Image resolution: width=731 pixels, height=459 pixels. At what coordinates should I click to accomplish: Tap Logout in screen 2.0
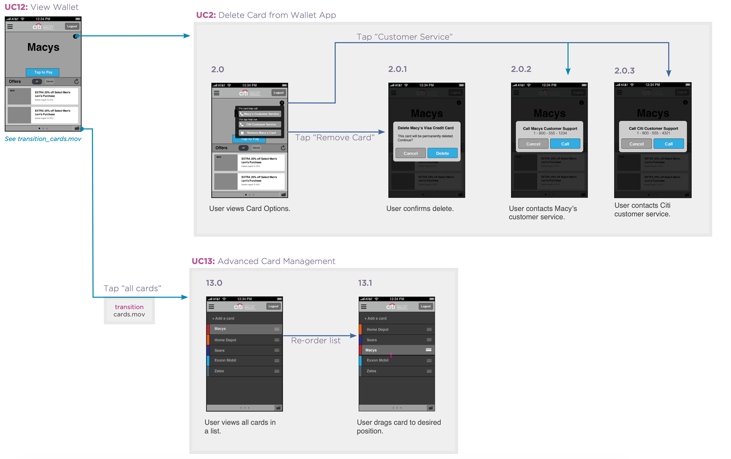click(278, 93)
